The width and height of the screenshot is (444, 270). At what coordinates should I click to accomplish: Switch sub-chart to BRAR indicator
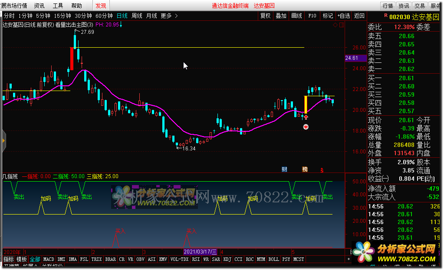[110, 259]
